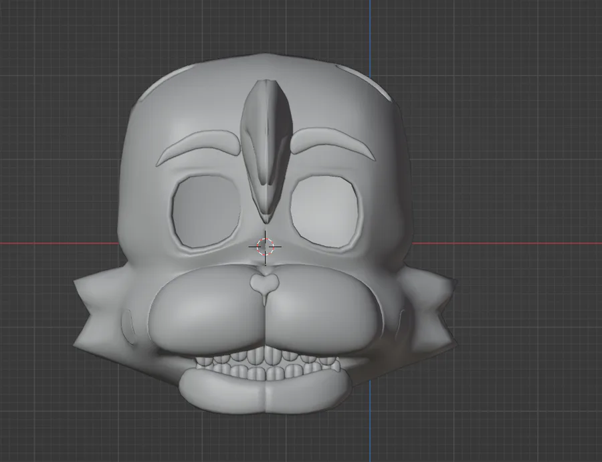Select the mask's nose mesh
This screenshot has width=602, height=462.
coord(264,285)
